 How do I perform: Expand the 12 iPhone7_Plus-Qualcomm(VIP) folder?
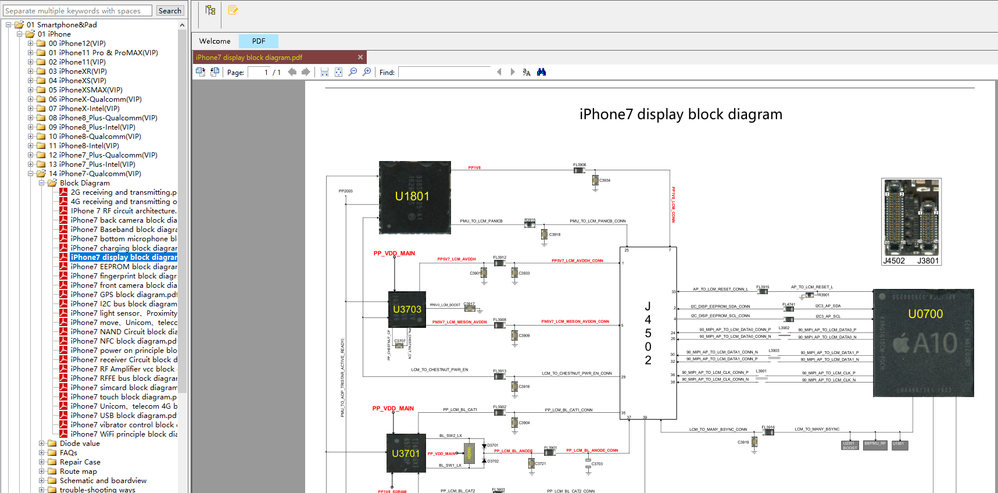[31, 155]
